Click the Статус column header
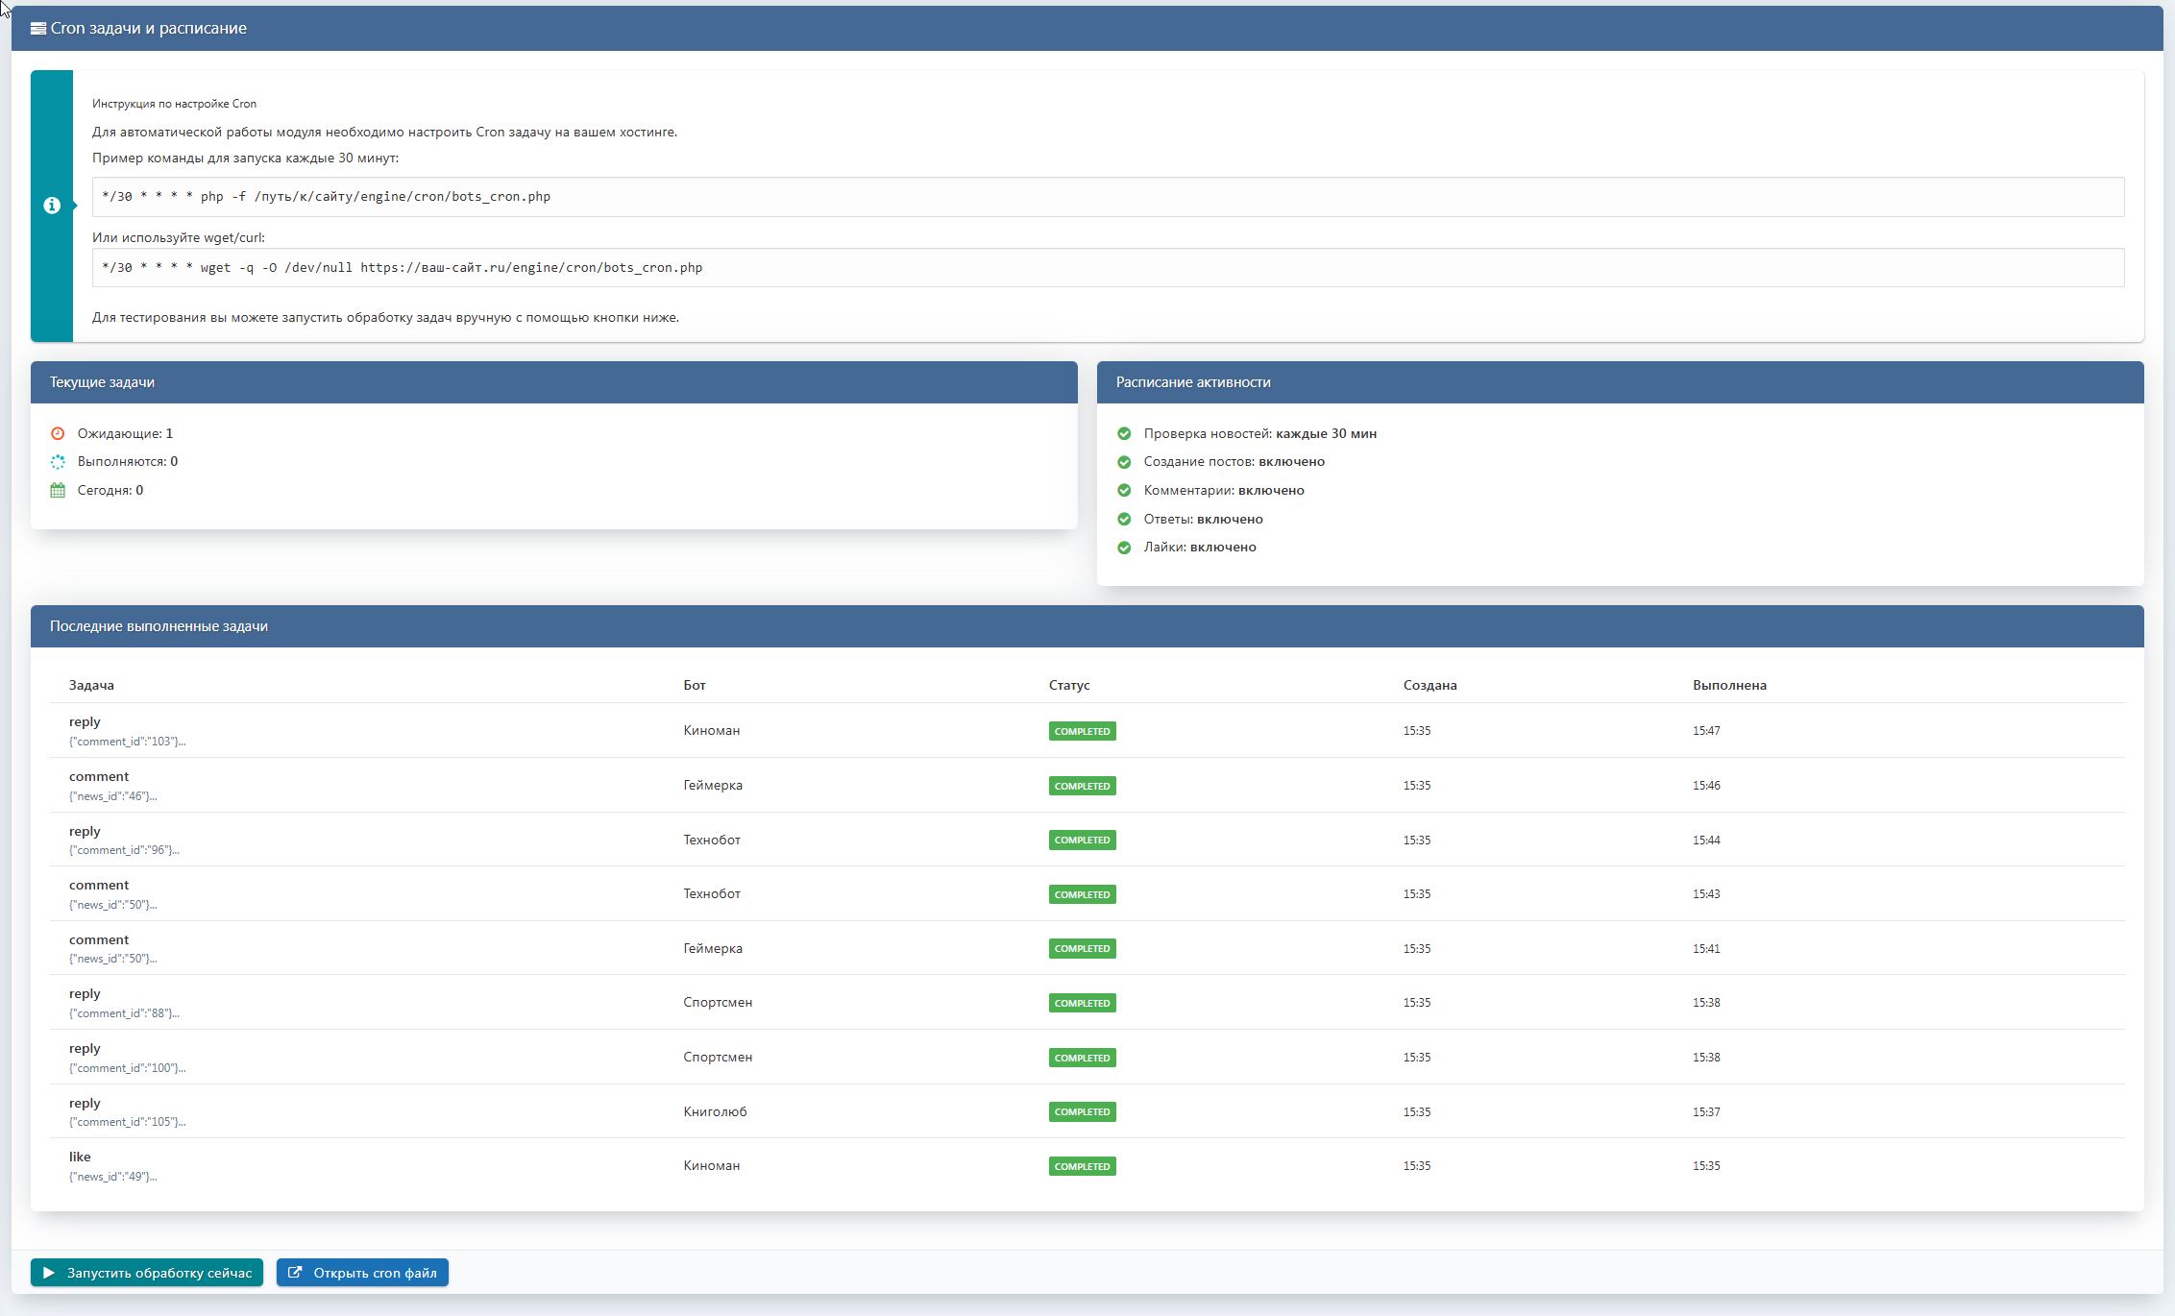 point(1068,685)
